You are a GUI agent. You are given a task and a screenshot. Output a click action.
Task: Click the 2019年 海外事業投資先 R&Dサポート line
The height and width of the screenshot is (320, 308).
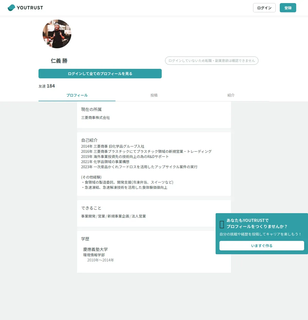[x=125, y=157]
